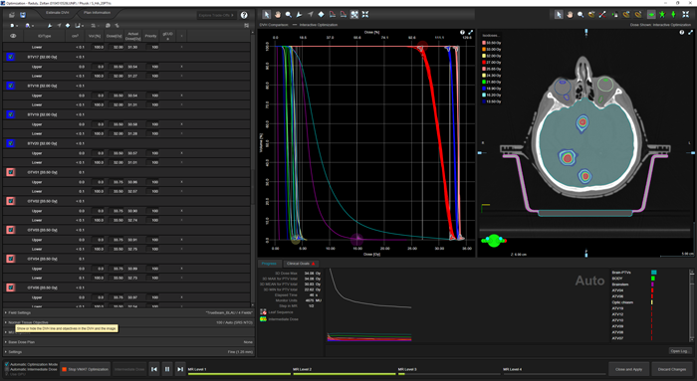Screen dimensions: 697x381
Task: Toggle visibility checkbox for GTV03
Action: 11,230
